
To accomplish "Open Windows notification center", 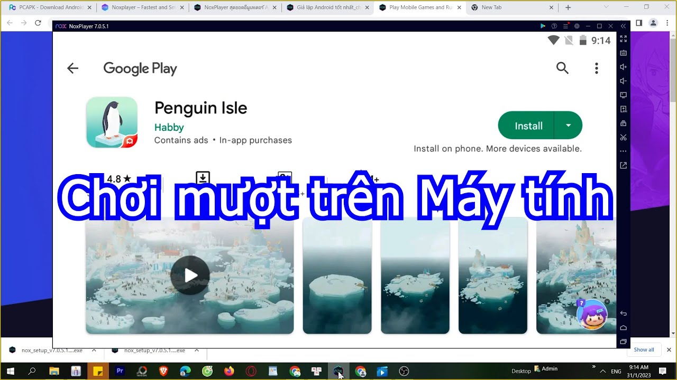I will pyautogui.click(x=663, y=371).
